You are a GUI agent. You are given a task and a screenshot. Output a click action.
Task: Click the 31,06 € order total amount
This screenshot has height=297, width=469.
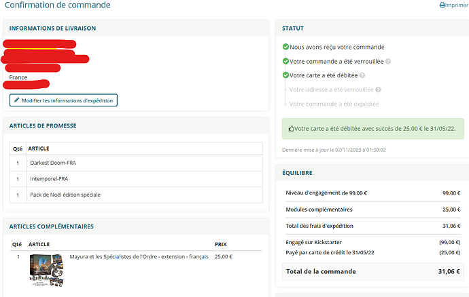[449, 272]
